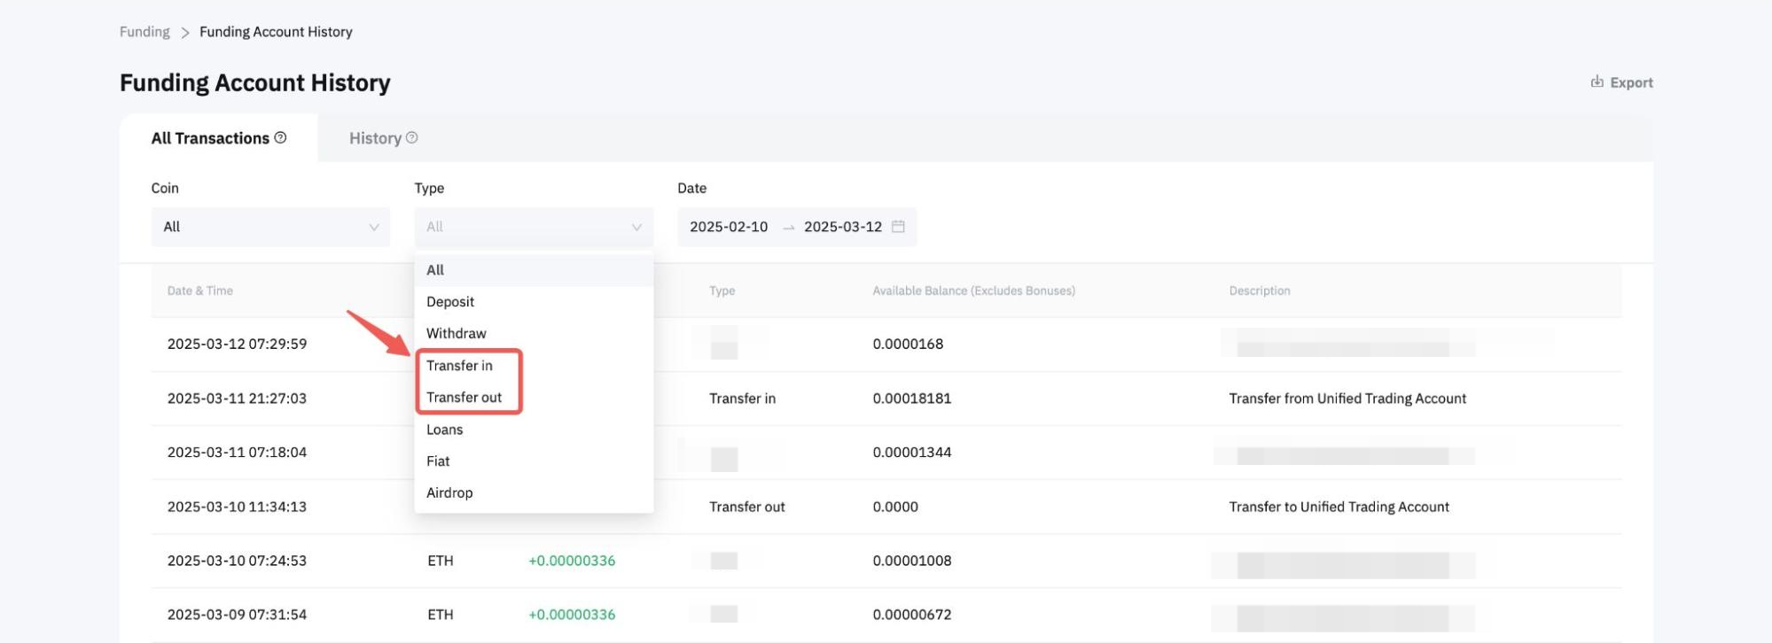Pick Loans from the Type list

point(444,430)
